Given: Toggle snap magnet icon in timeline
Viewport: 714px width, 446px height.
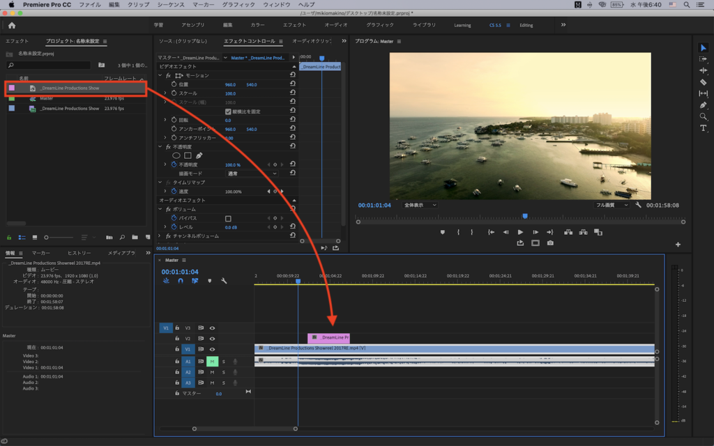Looking at the screenshot, I should click(181, 281).
